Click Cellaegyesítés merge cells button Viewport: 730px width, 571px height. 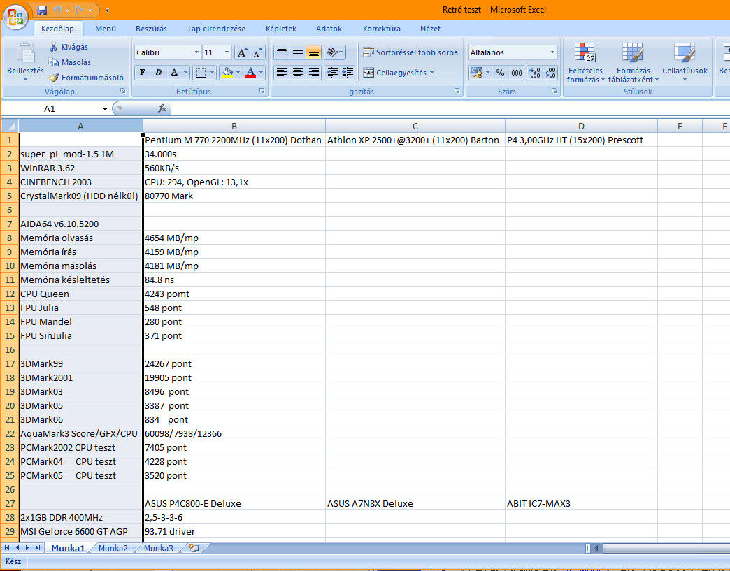pyautogui.click(x=398, y=73)
